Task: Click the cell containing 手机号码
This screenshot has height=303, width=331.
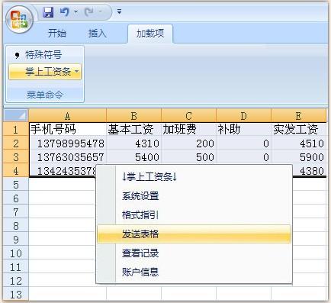Action: (x=68, y=129)
